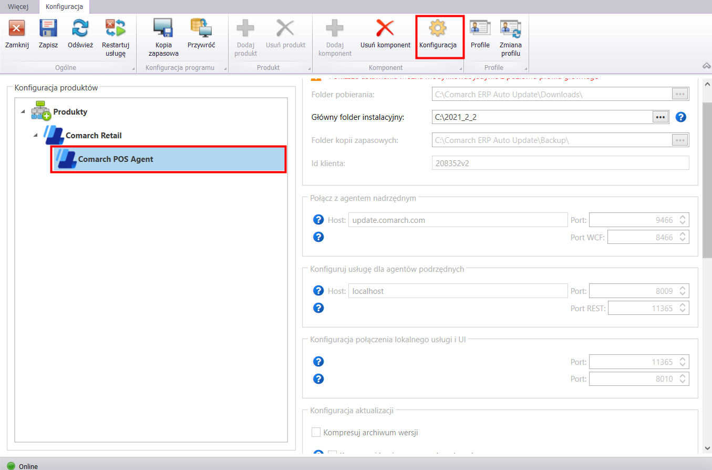Click the Produkty tree label

pyautogui.click(x=70, y=112)
